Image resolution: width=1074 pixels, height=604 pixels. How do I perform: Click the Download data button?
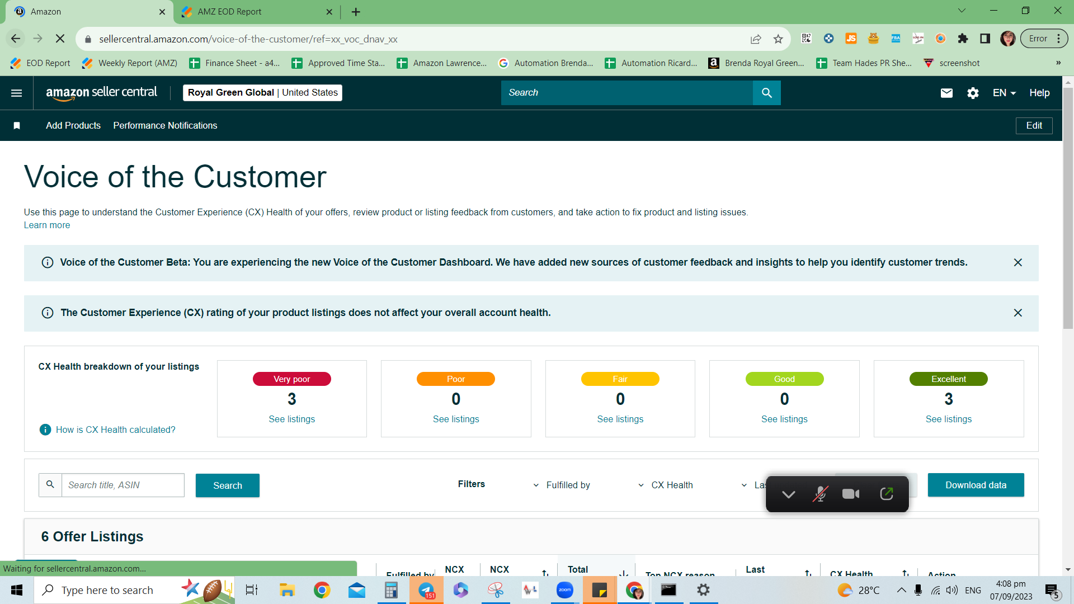coord(976,485)
